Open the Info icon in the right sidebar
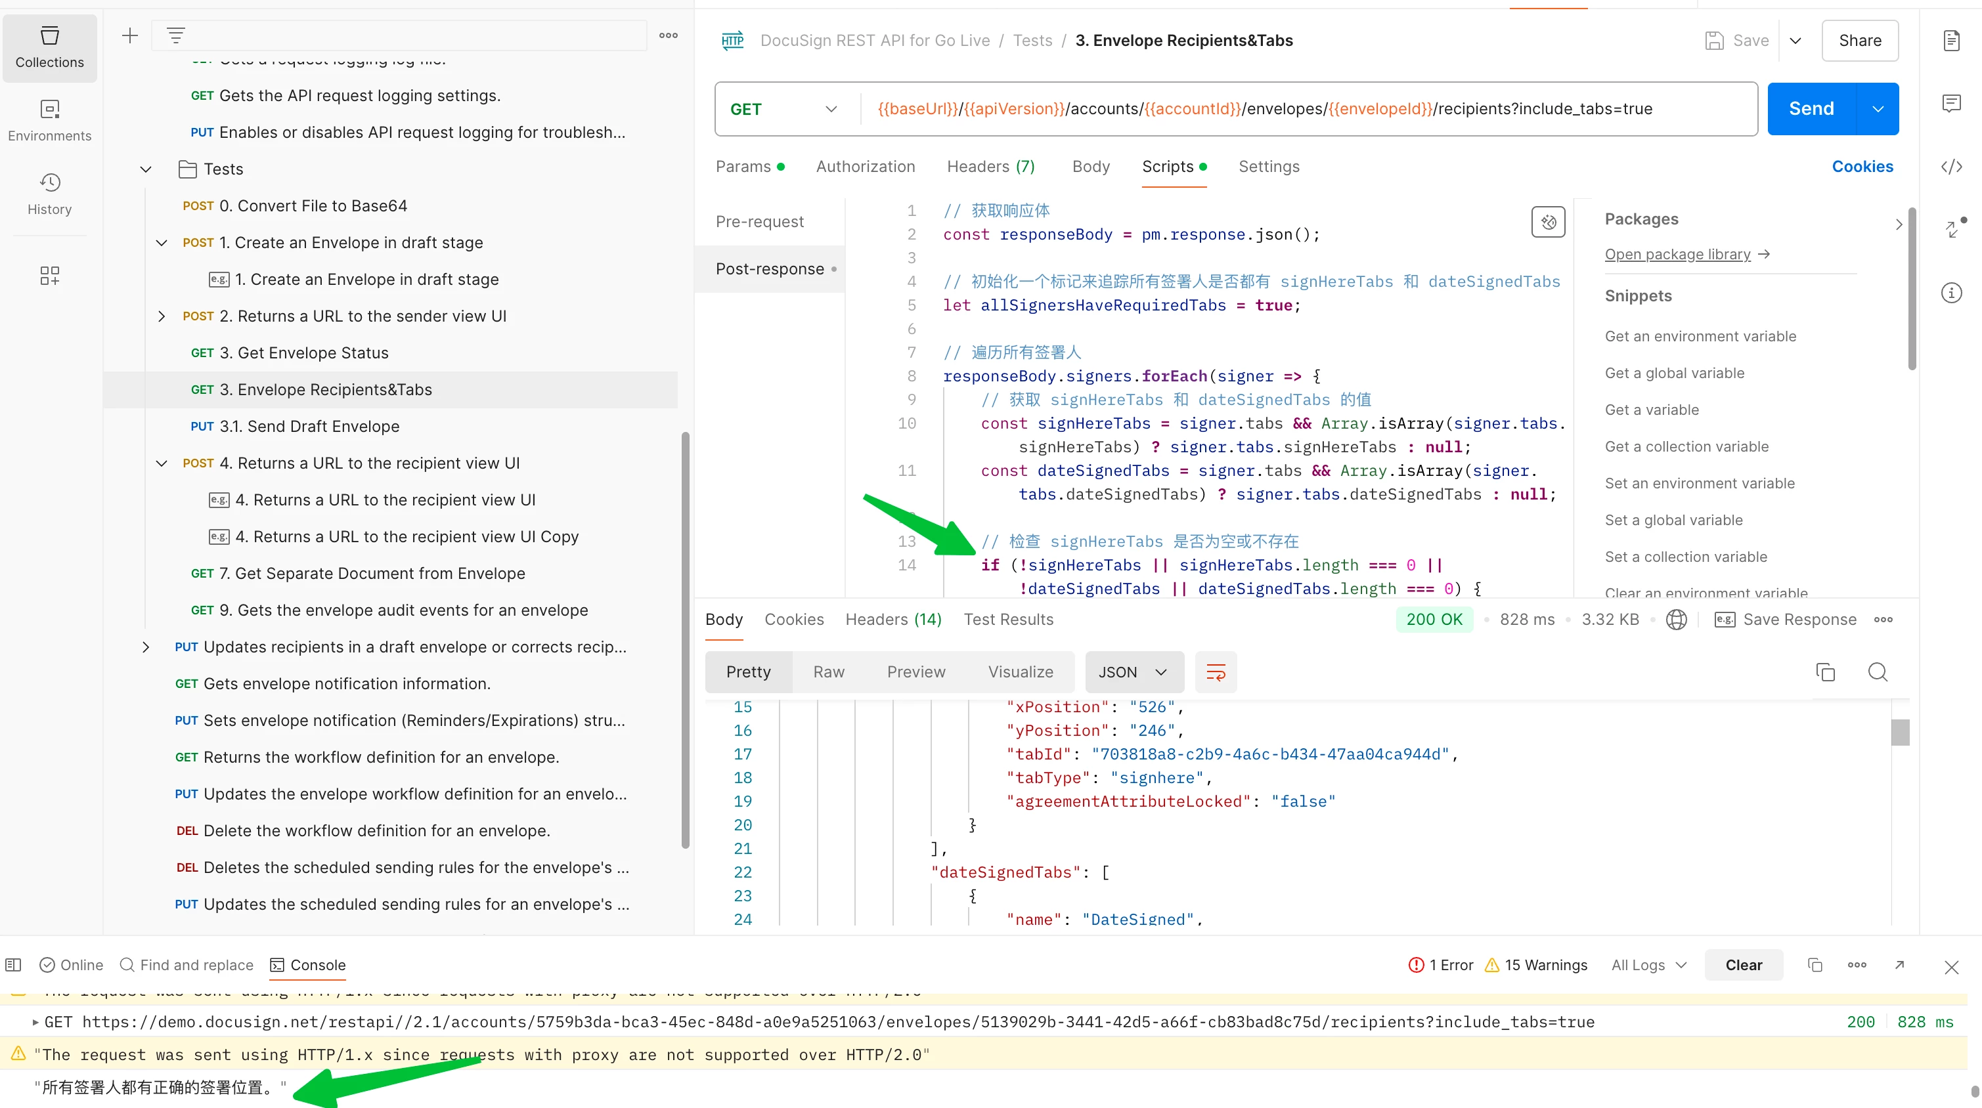The image size is (1982, 1108). (1951, 293)
